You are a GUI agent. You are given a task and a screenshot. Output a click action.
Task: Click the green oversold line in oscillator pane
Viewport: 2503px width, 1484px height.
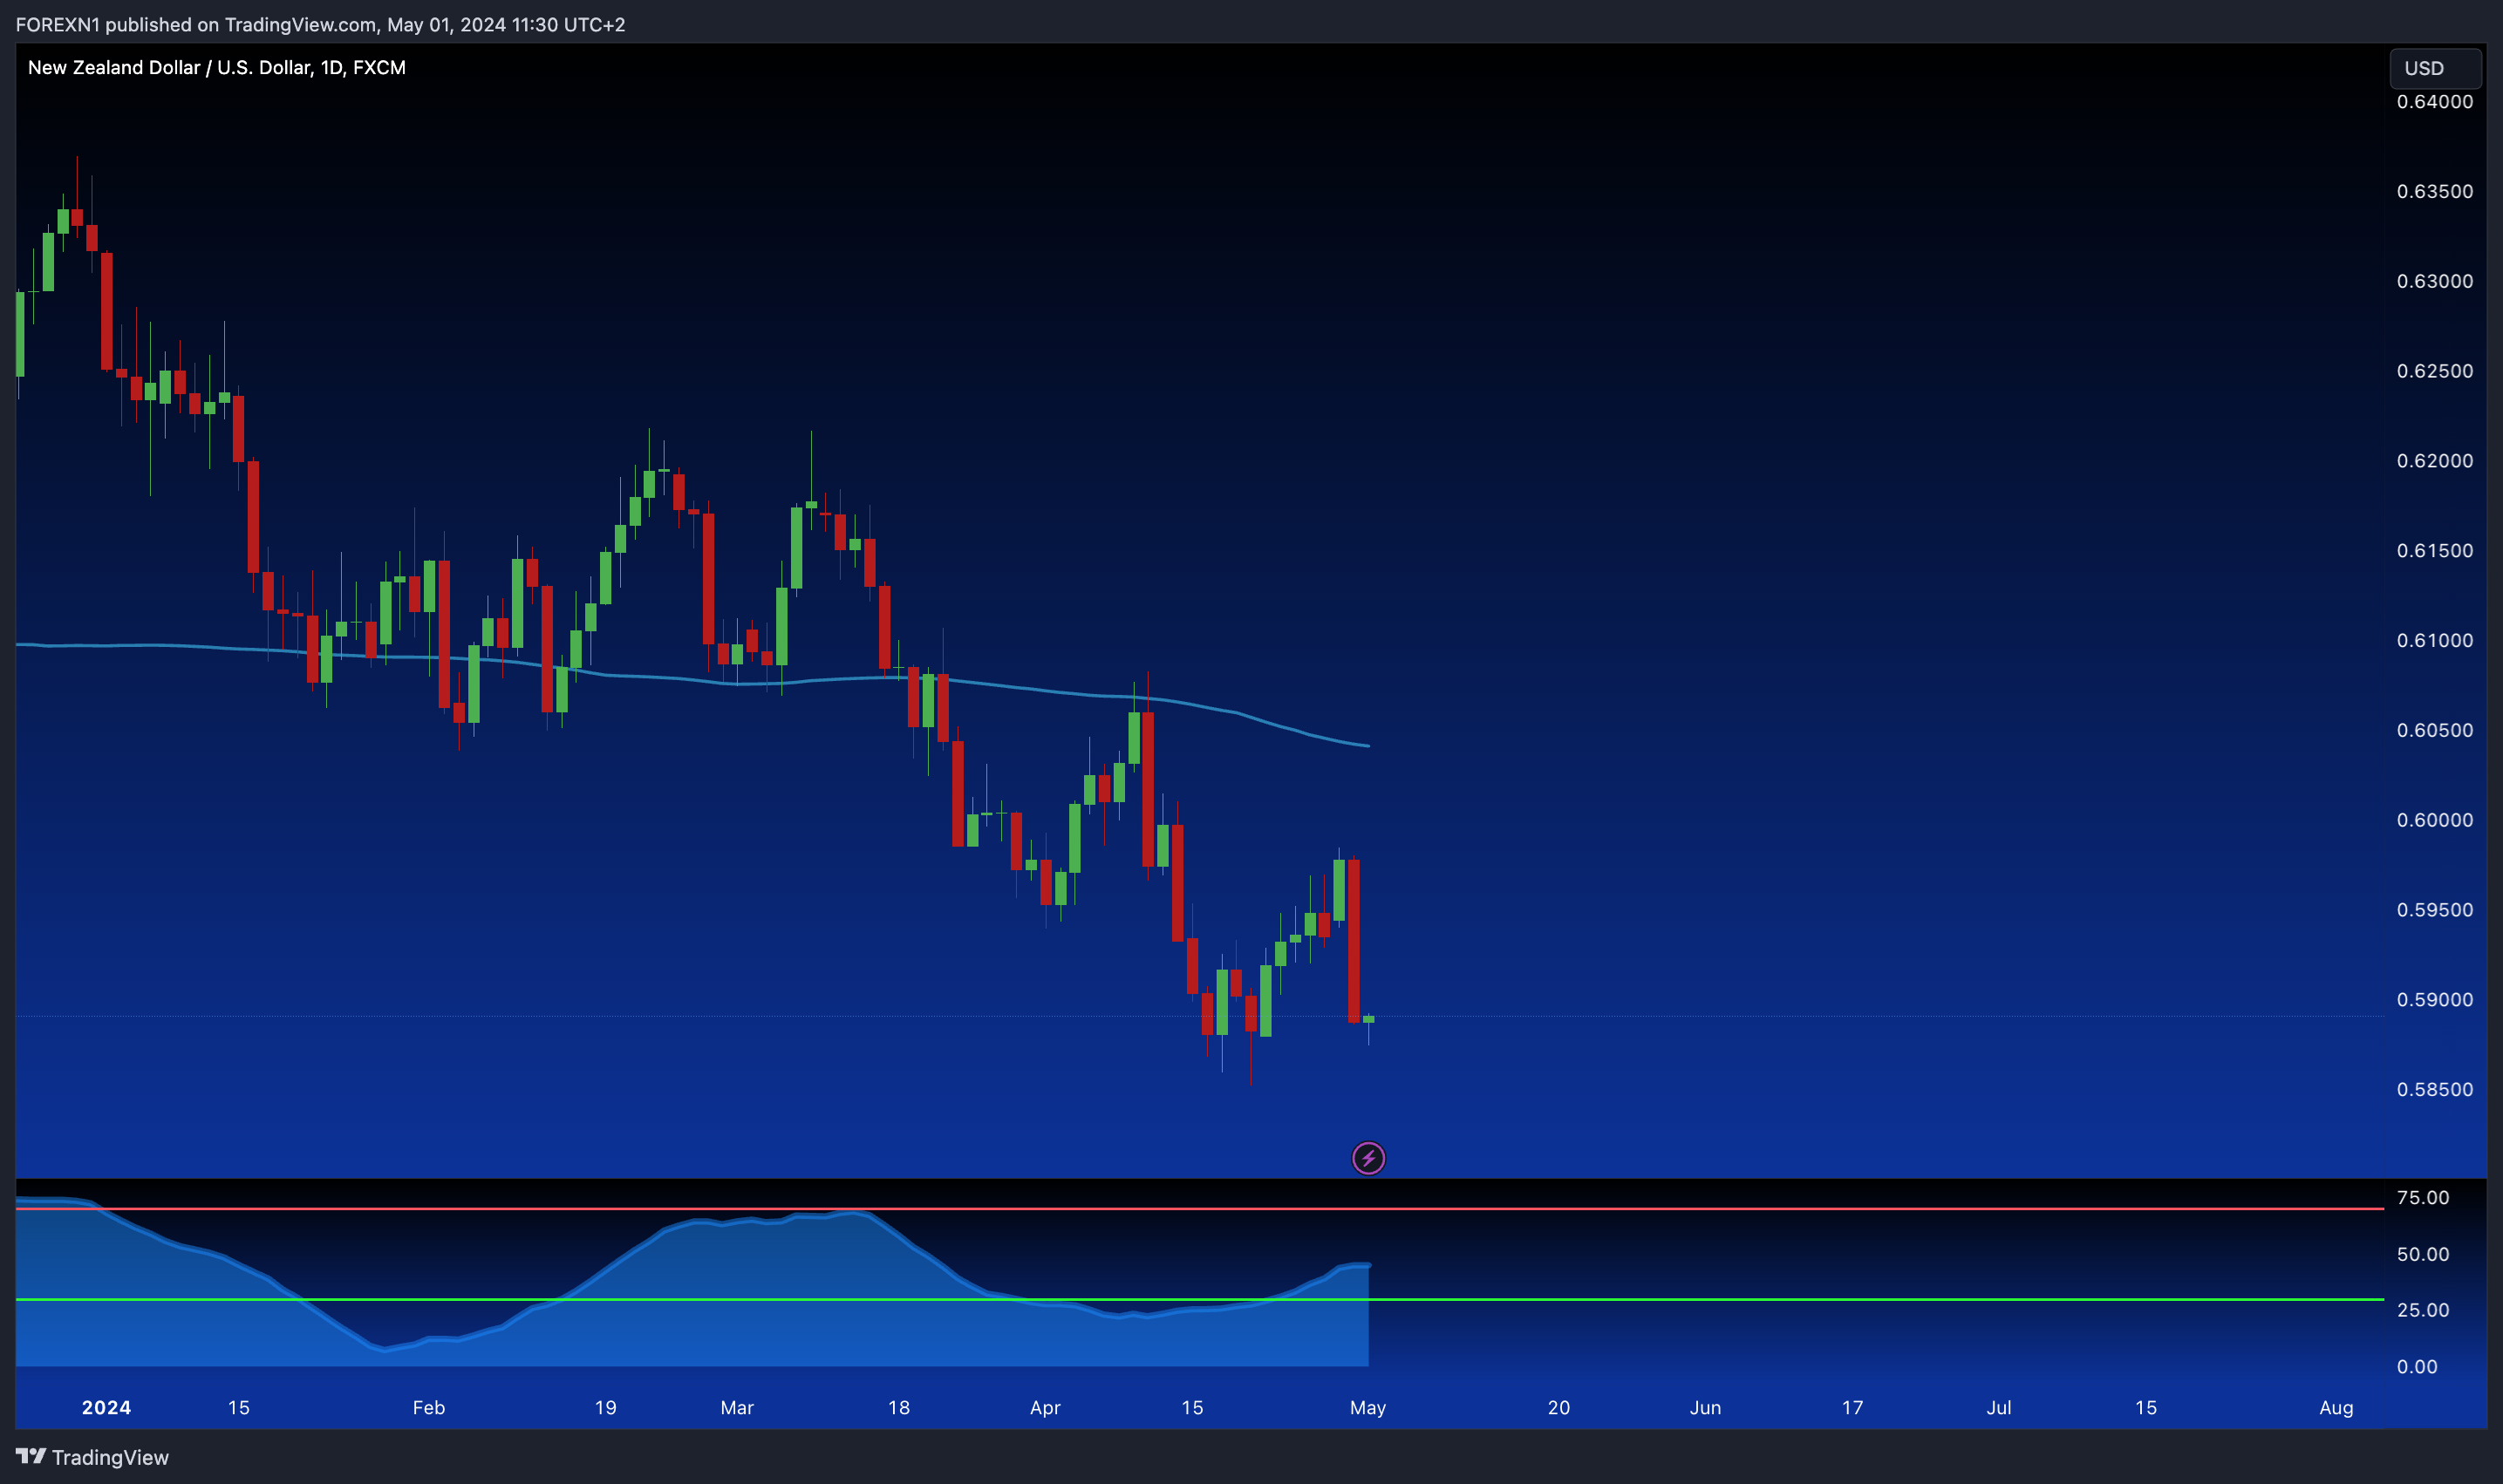coord(1200,1299)
